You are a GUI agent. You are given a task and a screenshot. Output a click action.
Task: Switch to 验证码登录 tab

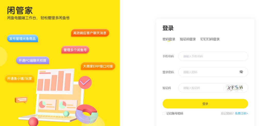pos(188,39)
